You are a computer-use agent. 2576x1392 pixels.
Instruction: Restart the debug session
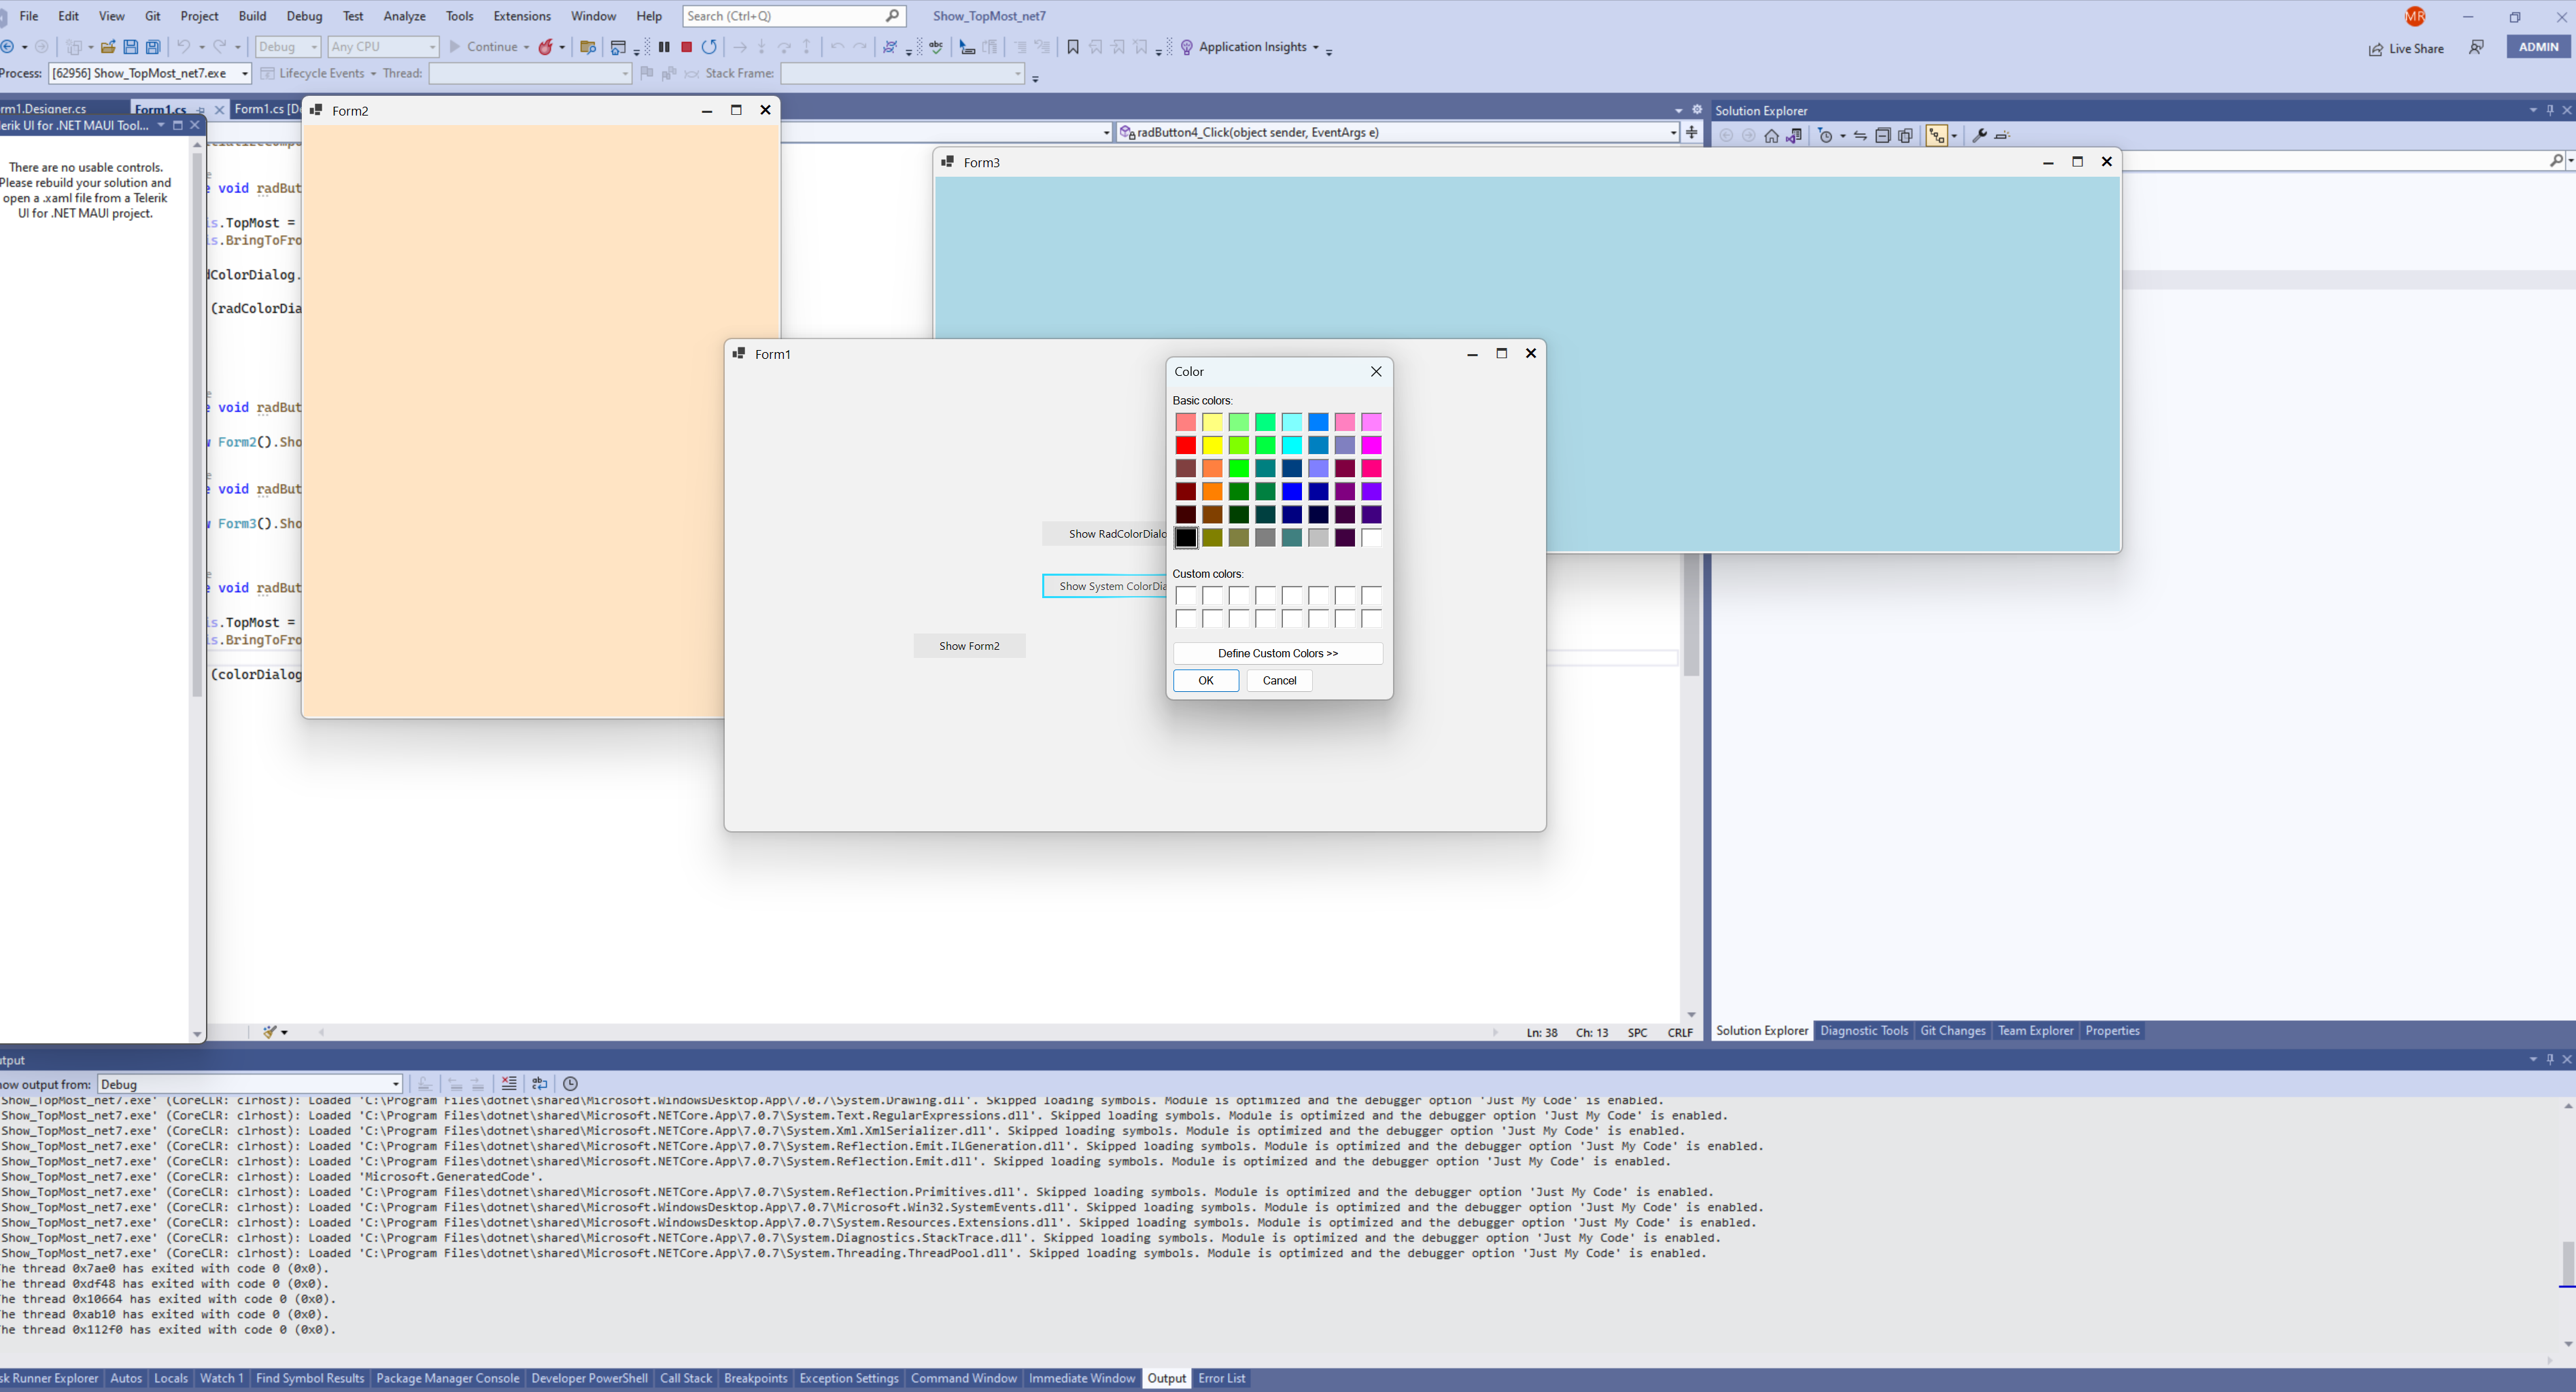coord(709,47)
